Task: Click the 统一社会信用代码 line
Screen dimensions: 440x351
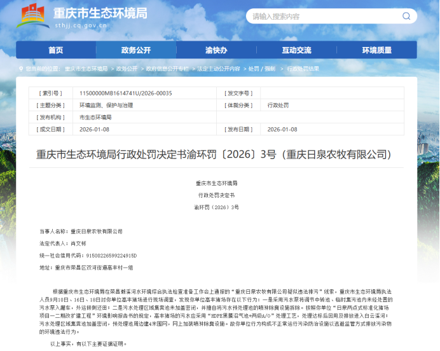Action: [88, 256]
